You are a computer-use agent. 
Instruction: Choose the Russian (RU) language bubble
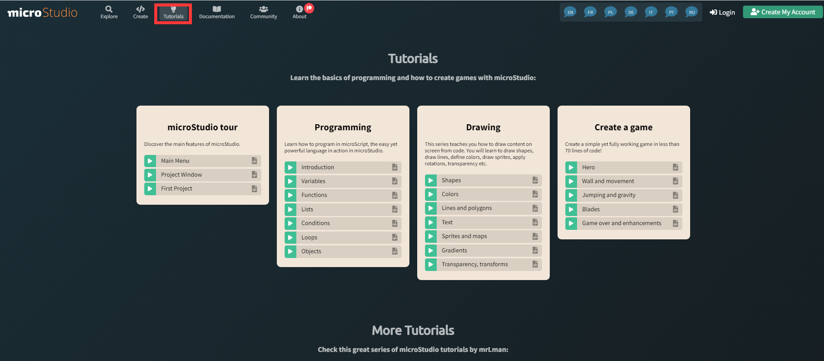tap(692, 12)
